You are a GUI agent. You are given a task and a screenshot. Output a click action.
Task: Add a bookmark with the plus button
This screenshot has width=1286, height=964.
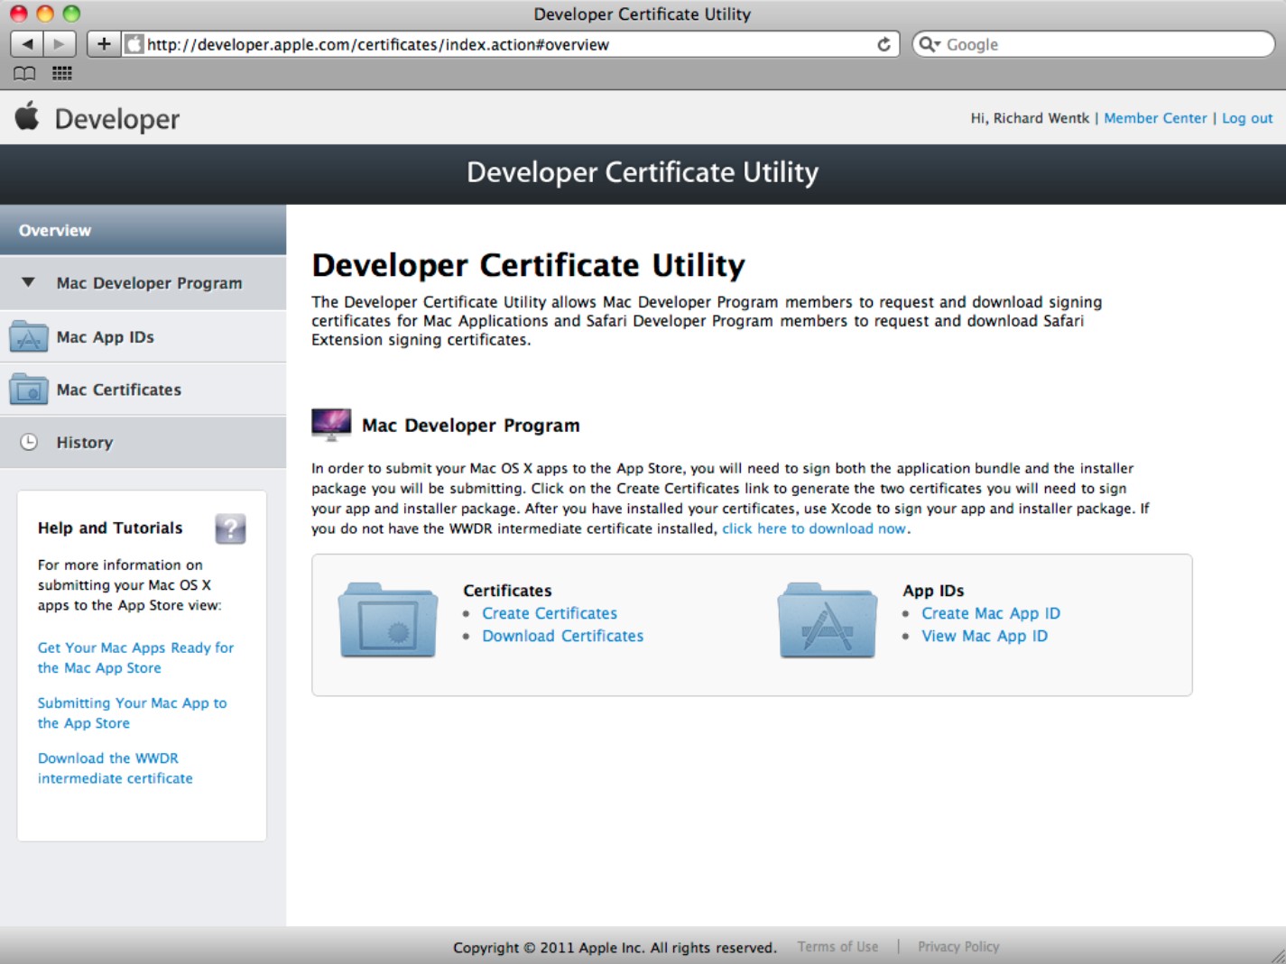[104, 43]
